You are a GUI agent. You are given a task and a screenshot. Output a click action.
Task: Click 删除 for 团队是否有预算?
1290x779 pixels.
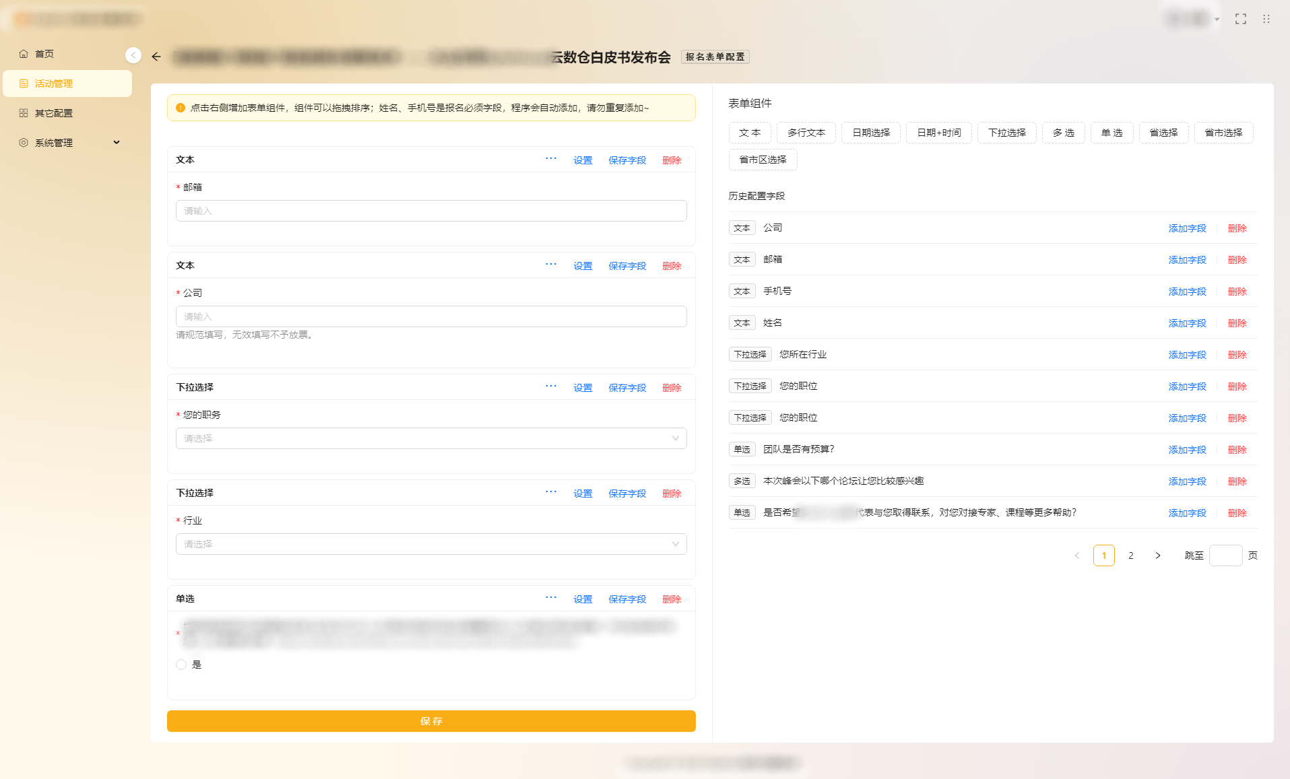click(1237, 450)
